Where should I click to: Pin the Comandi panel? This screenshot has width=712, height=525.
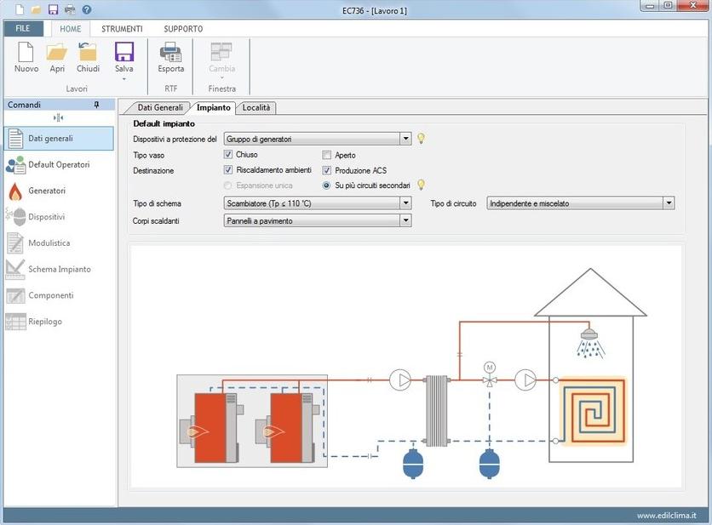(x=96, y=105)
